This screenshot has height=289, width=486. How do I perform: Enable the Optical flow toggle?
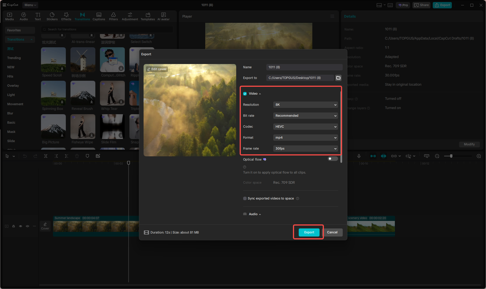pyautogui.click(x=332, y=159)
